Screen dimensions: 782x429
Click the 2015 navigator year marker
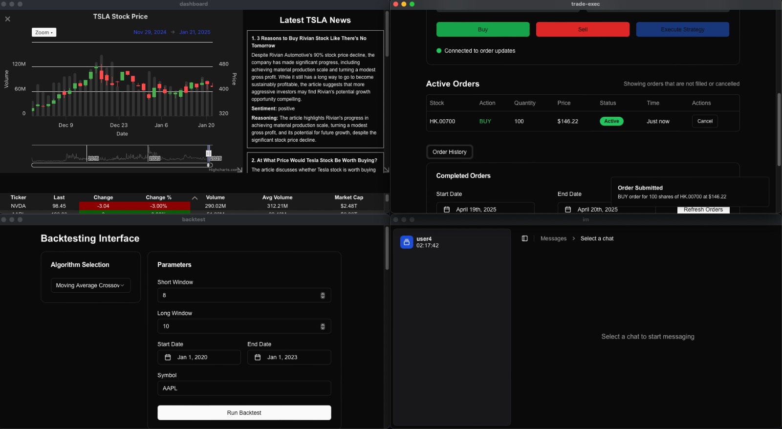[x=93, y=158]
